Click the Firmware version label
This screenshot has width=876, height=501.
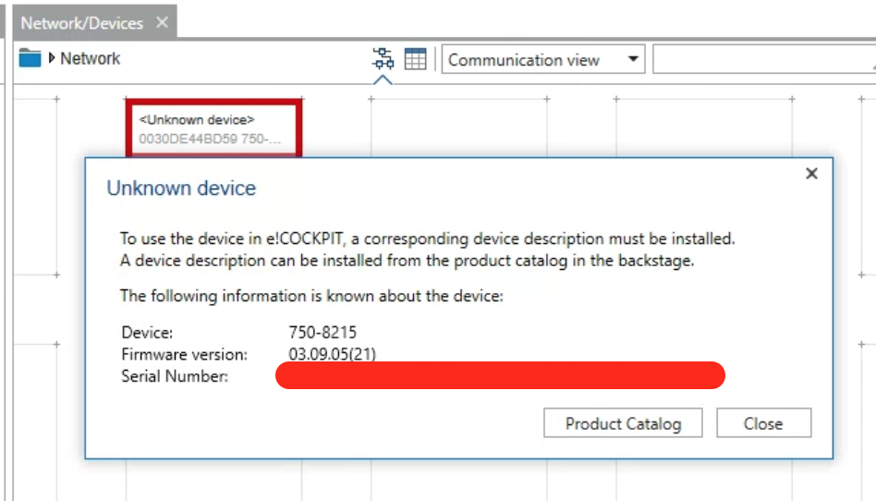[184, 354]
